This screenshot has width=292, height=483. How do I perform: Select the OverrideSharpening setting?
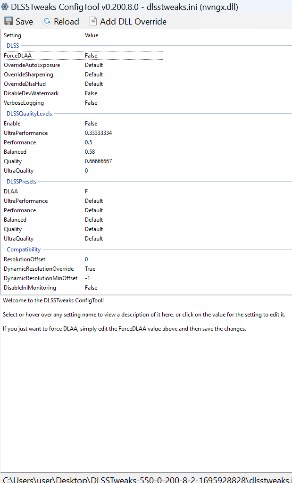[28, 75]
